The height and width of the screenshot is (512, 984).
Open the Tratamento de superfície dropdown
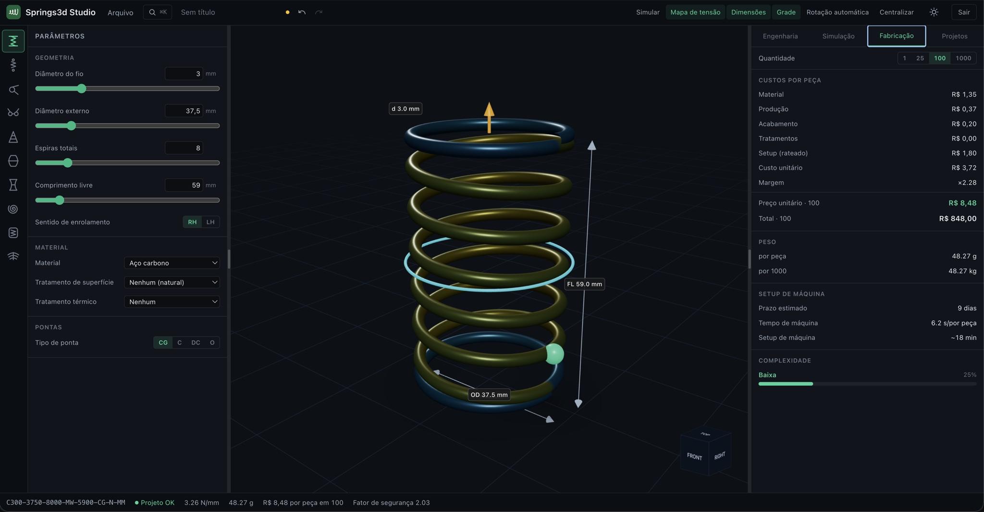click(x=172, y=282)
